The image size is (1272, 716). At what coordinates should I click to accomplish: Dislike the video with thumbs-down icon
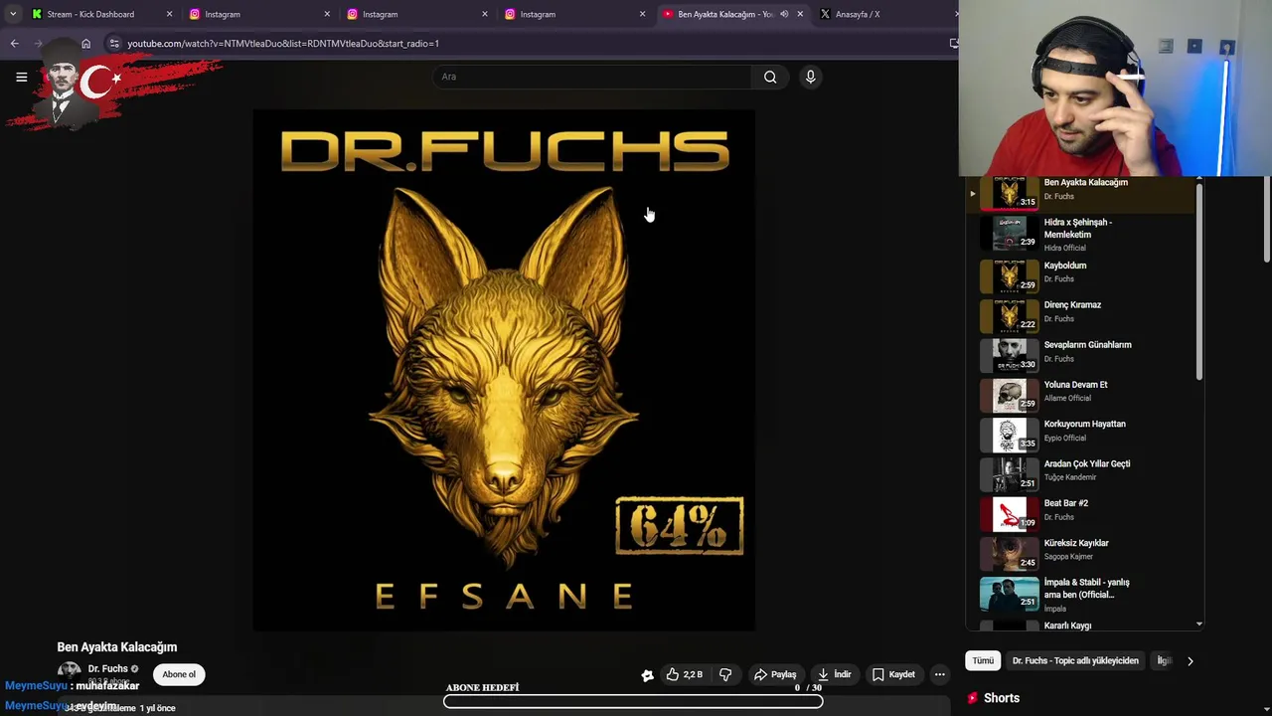[x=725, y=674]
